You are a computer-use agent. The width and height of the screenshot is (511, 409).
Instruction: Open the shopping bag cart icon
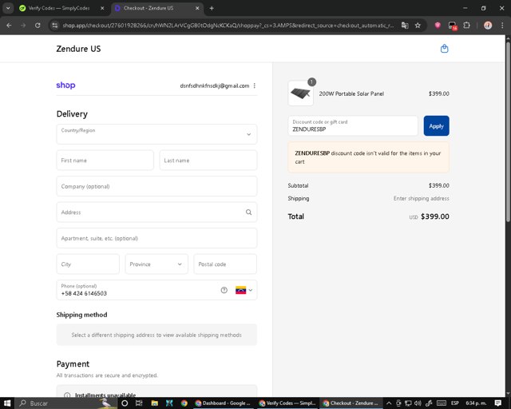tap(444, 49)
